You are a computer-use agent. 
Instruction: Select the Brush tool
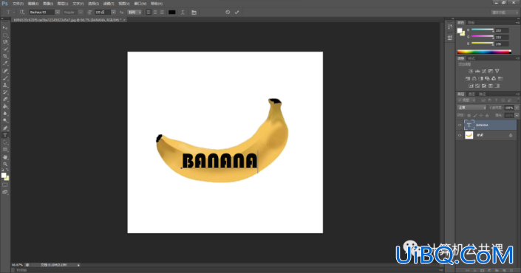tap(5, 78)
